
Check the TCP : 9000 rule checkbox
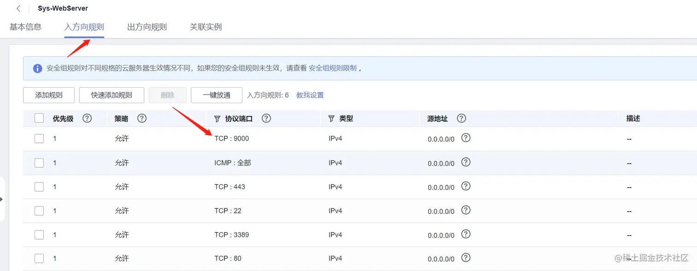click(39, 138)
